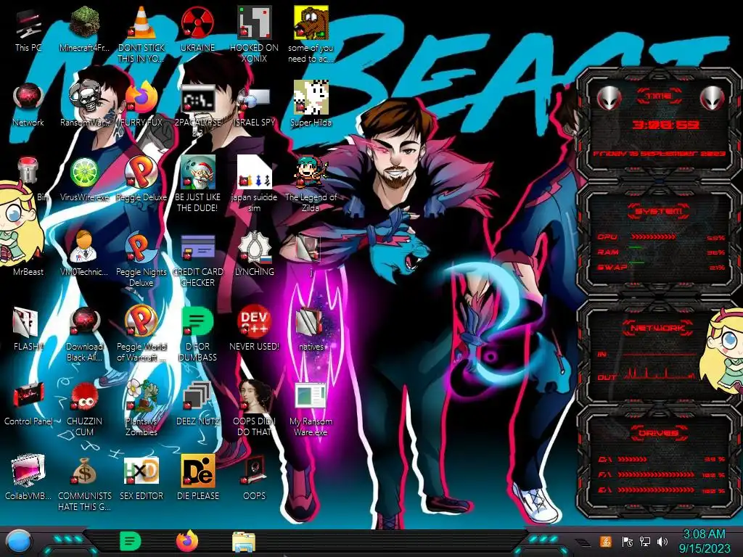This screenshot has height=557, width=743.
Task: Open the This PC desktop icon
Action: (x=28, y=25)
